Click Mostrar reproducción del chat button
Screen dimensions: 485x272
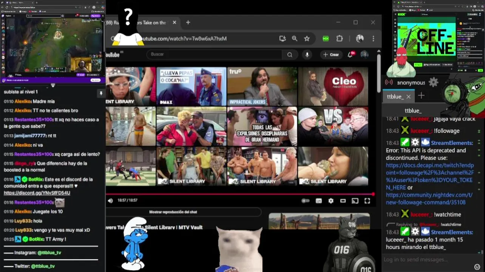(x=173, y=212)
